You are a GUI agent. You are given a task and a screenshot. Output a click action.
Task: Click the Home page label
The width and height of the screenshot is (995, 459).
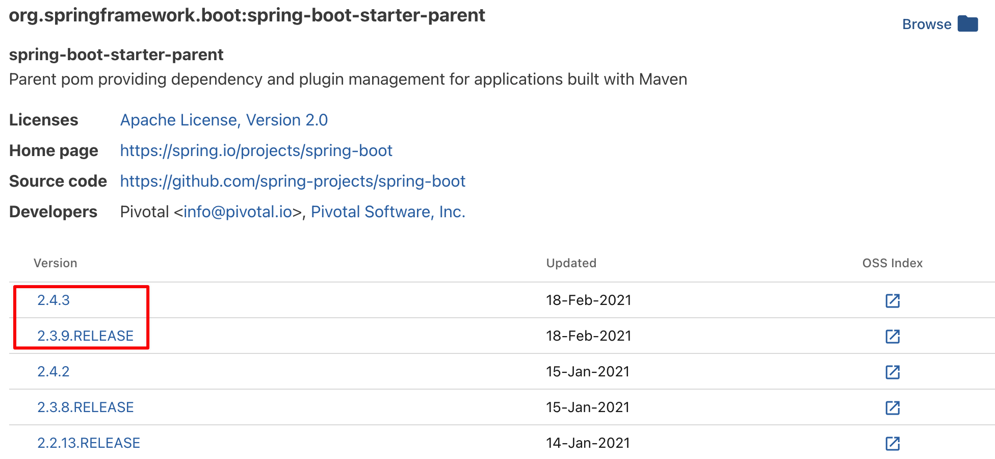[54, 150]
